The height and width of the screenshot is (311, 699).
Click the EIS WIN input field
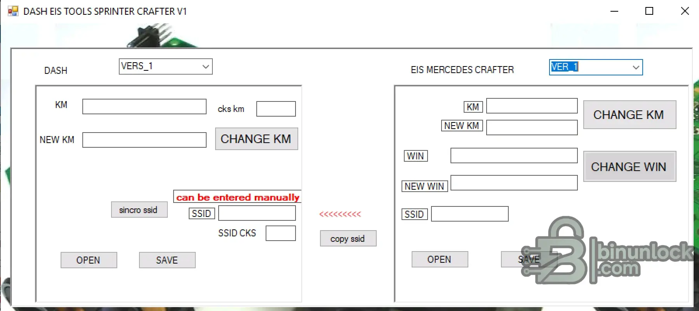pos(514,155)
